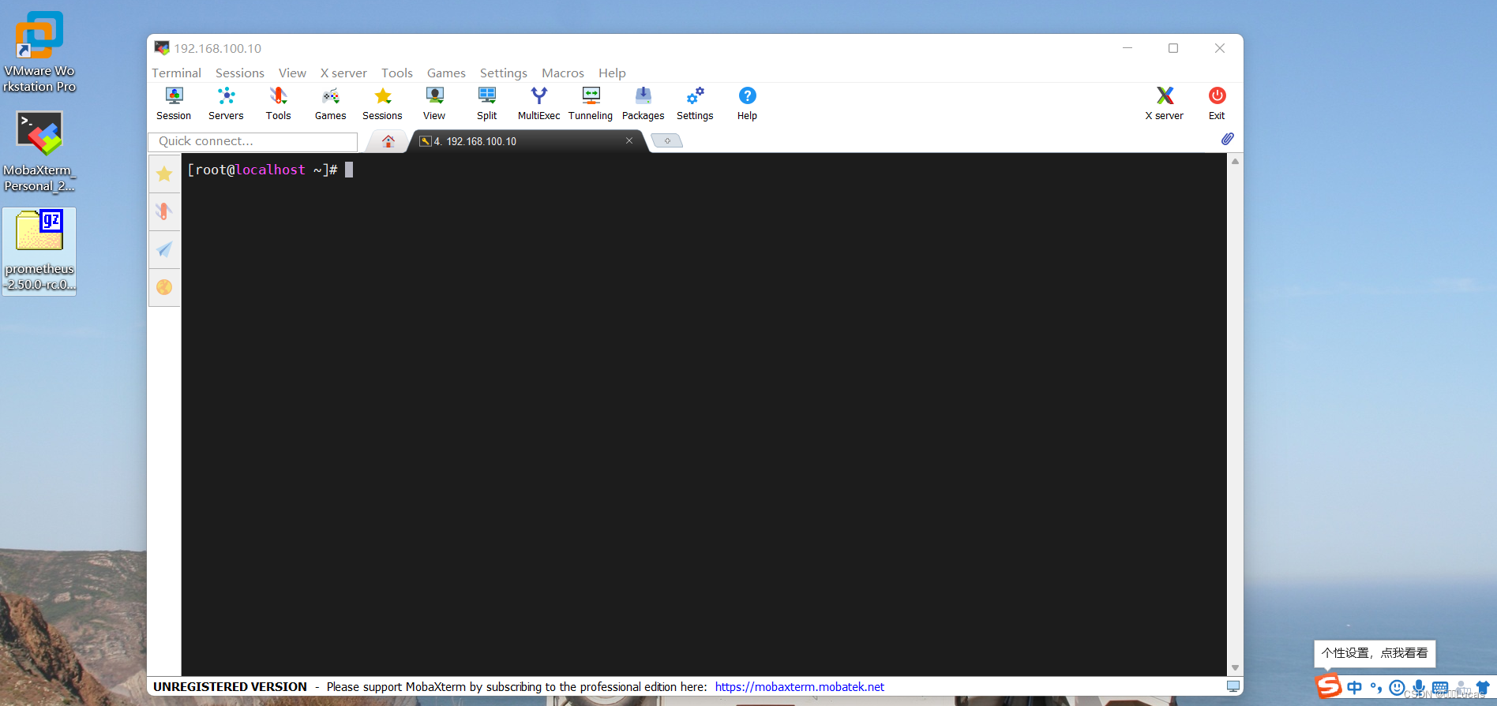This screenshot has height=706, width=1497.
Task: Open the Help menu
Action: click(x=612, y=73)
